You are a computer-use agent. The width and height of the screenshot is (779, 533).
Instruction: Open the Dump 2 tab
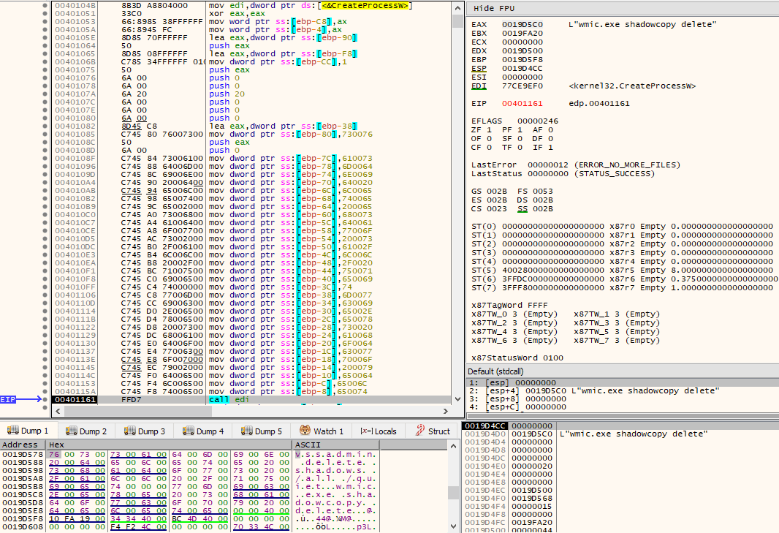(x=86, y=431)
